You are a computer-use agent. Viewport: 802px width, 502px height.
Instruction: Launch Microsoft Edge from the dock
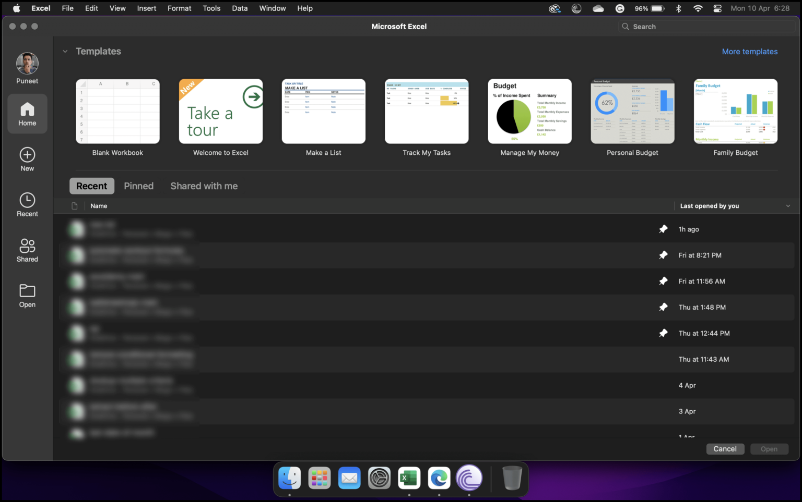439,478
